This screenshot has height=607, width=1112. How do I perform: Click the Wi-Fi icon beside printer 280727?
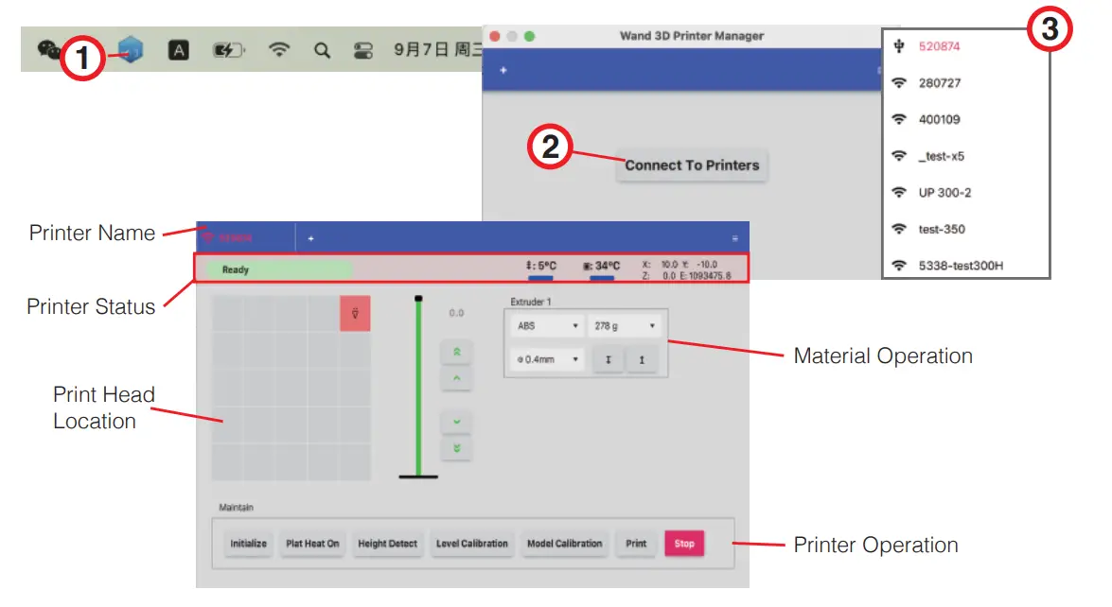(898, 82)
